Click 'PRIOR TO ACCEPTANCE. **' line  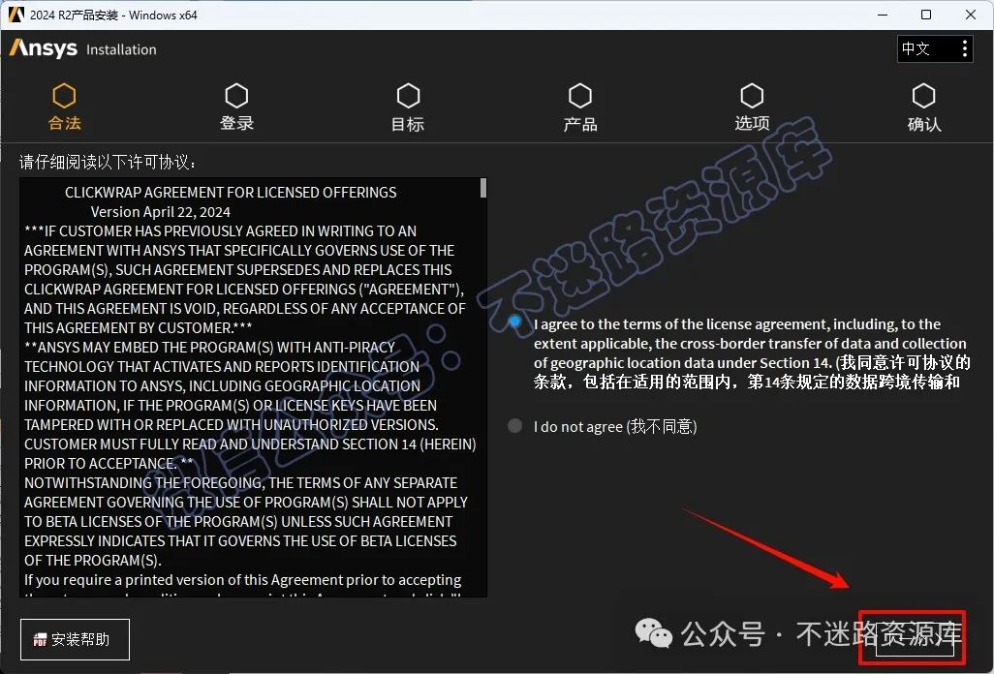[x=109, y=464]
